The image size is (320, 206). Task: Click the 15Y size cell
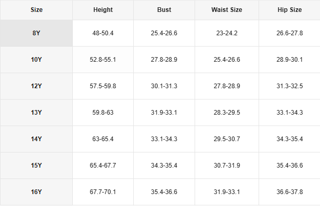[x=36, y=166]
